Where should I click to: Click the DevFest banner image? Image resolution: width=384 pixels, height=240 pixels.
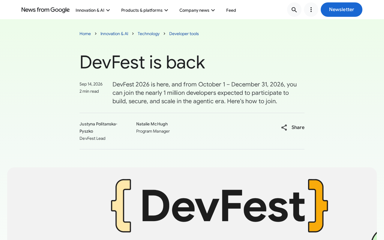192,204
